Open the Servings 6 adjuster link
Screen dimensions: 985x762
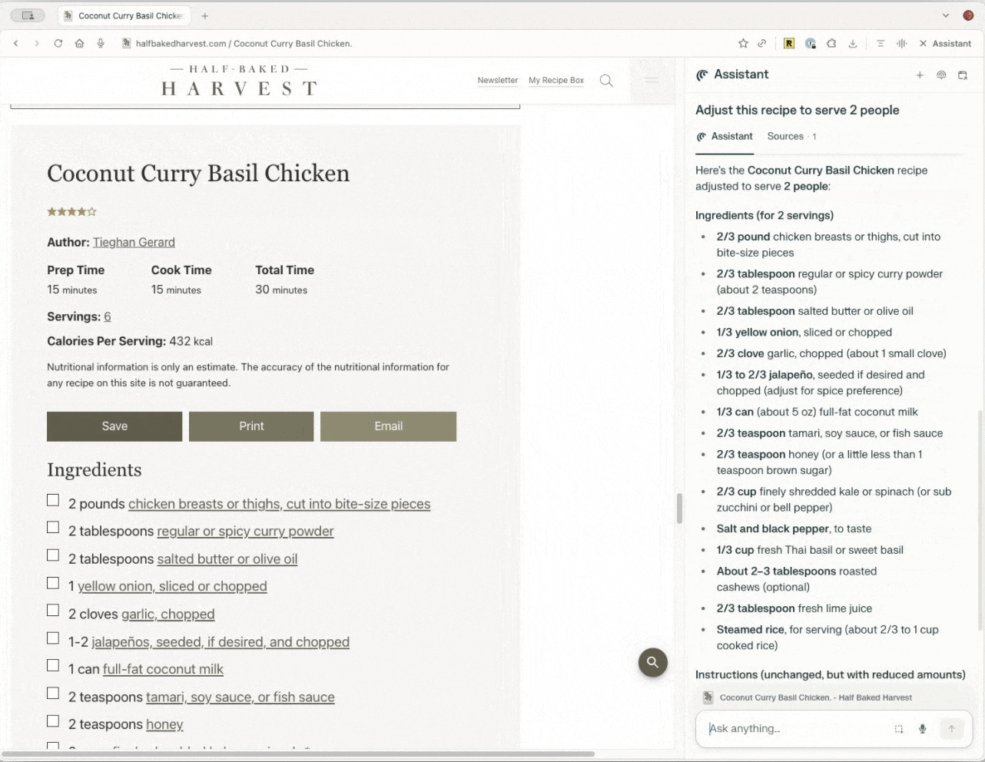click(108, 316)
